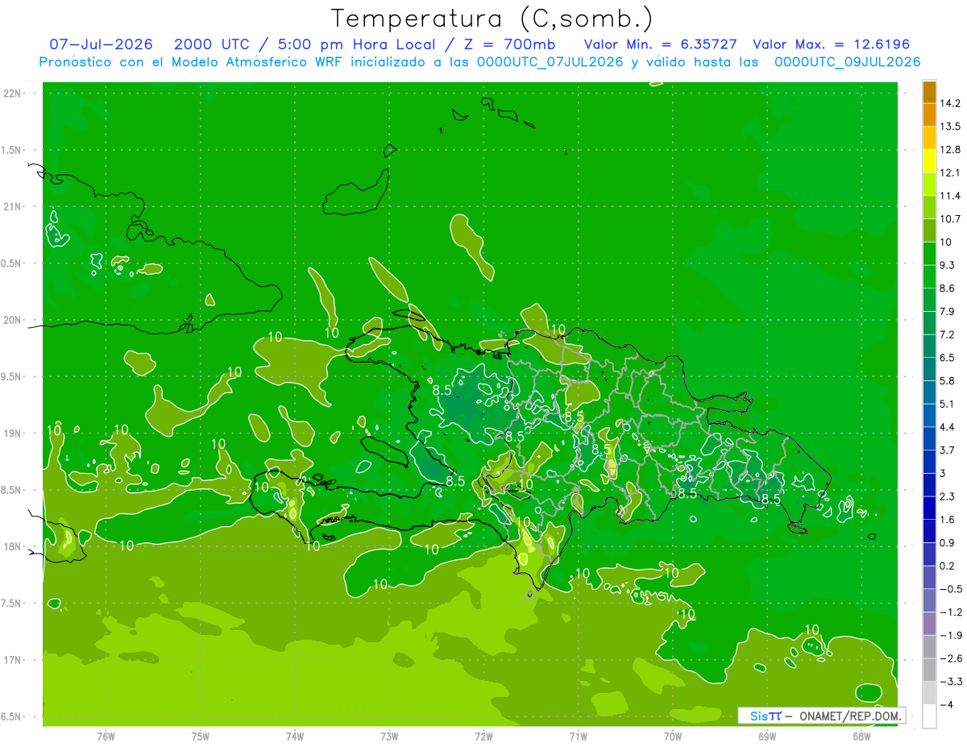This screenshot has width=967, height=747.
Task: Click "Valor Min. = 6.35727" text
Action: coord(660,44)
